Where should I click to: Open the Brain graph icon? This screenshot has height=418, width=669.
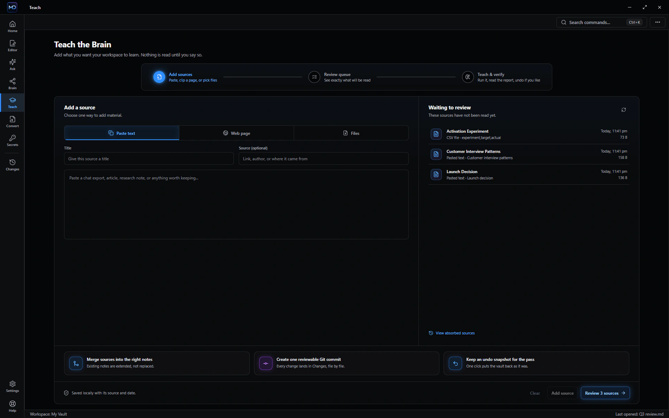pyautogui.click(x=12, y=84)
